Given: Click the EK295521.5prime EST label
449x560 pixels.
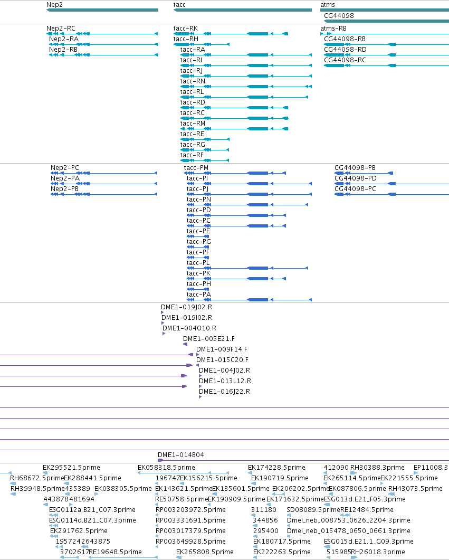Looking at the screenshot, I should click(x=71, y=467).
